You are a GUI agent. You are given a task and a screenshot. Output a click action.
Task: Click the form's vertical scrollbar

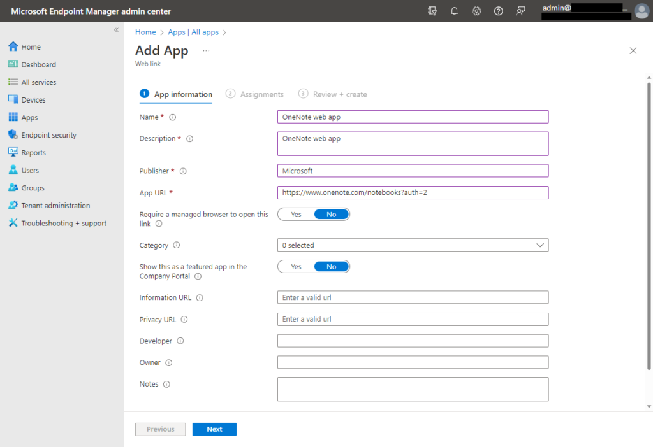pos(649,226)
